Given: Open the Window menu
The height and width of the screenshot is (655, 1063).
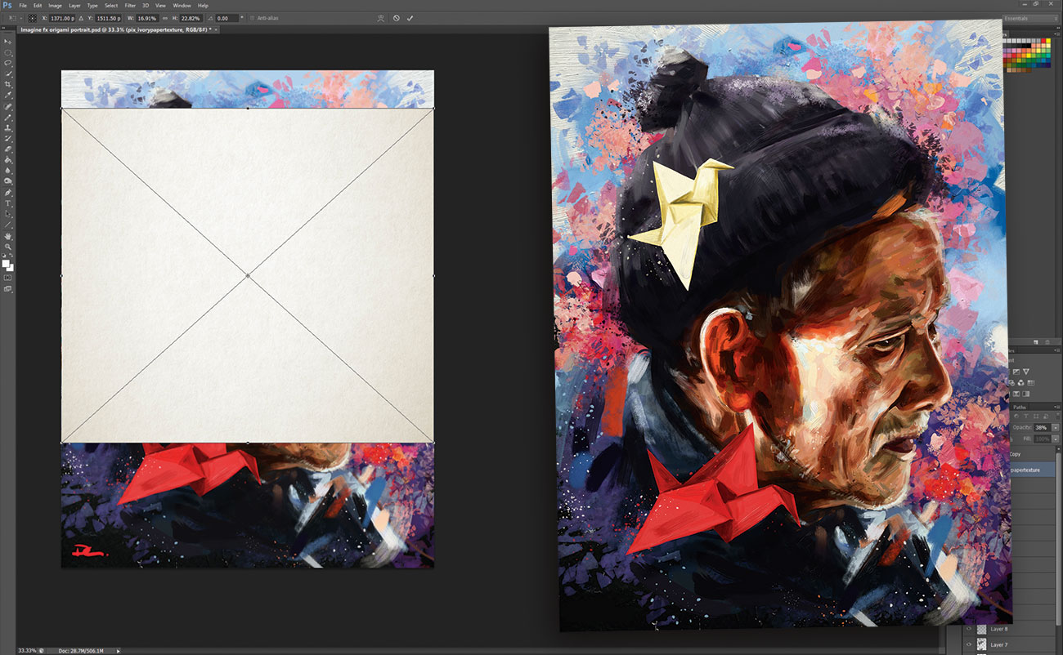Looking at the screenshot, I should [x=182, y=6].
